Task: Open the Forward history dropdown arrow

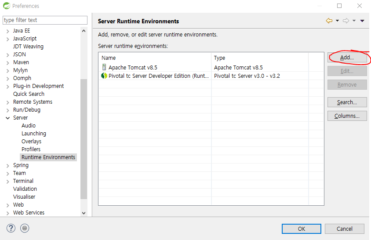Action: pos(354,21)
